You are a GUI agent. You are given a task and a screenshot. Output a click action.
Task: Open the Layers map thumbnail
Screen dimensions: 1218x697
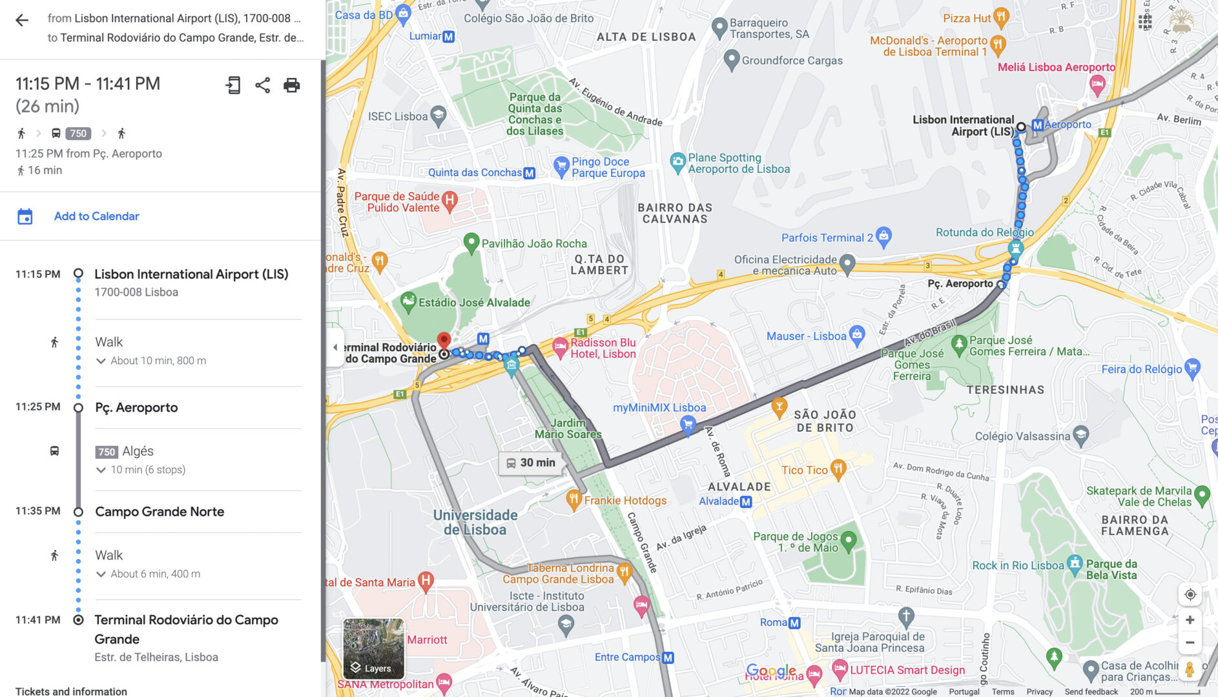point(374,649)
